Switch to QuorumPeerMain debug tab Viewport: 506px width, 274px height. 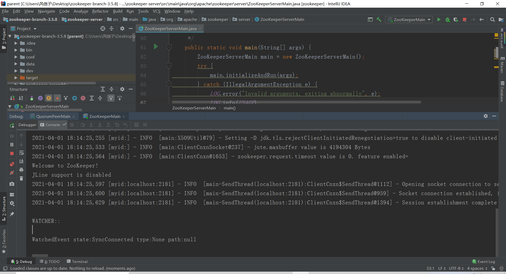(53, 116)
